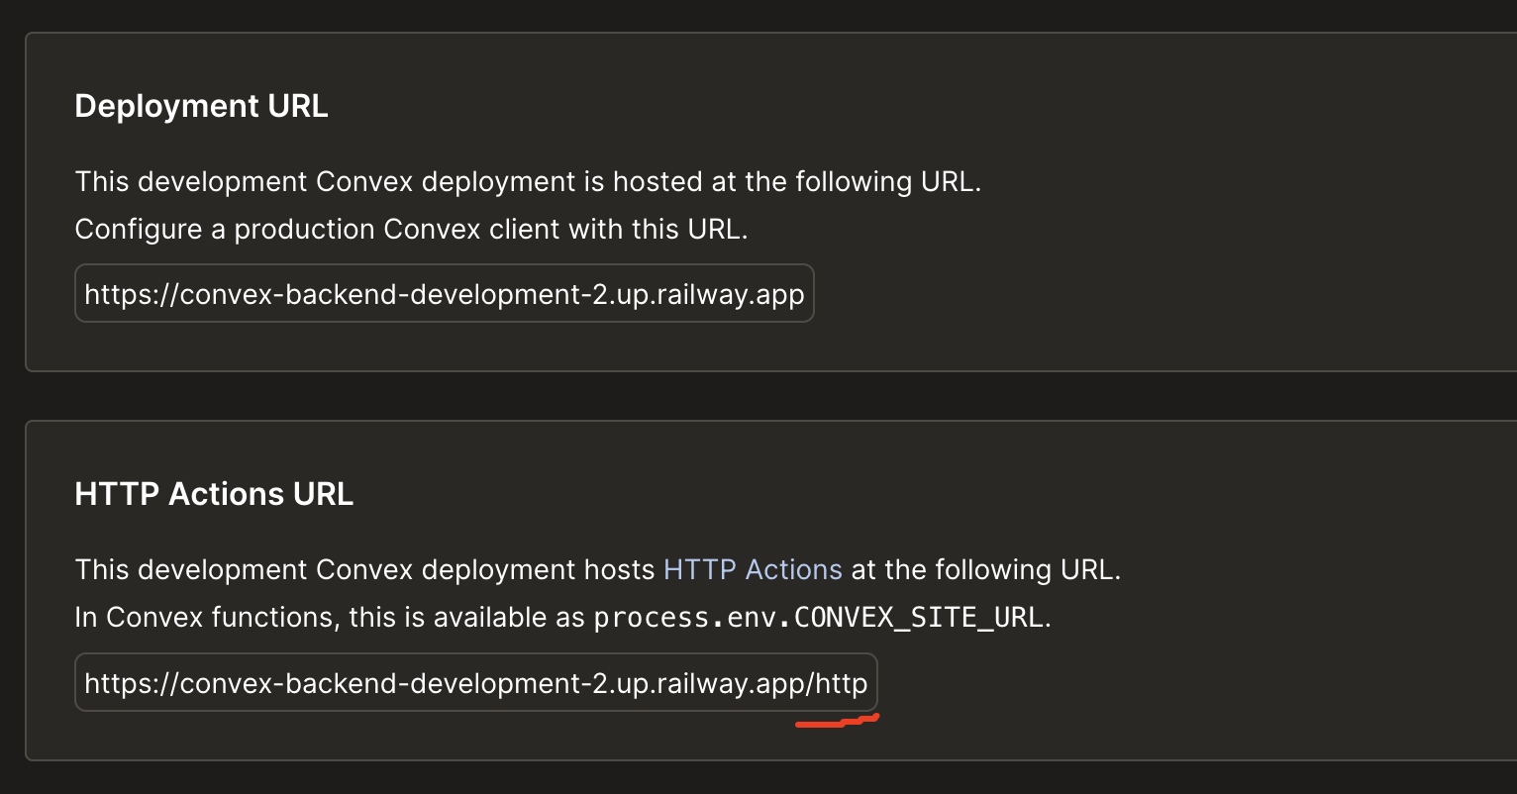
Task: Click 'hosted at the following URL' sentence
Action: point(528,182)
